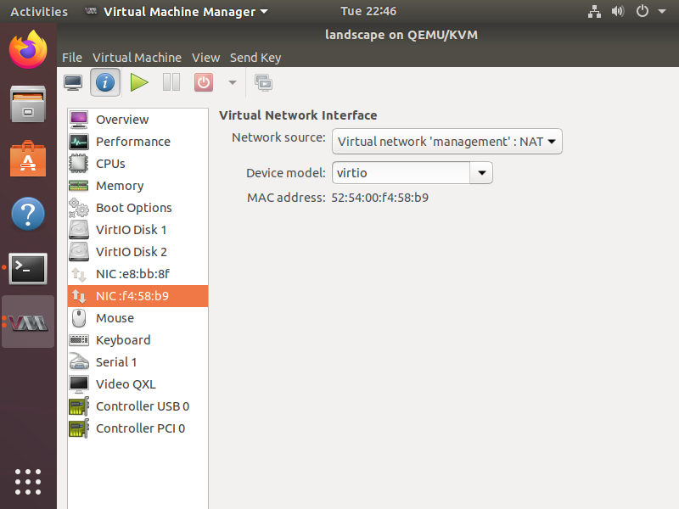Image resolution: width=679 pixels, height=509 pixels.
Task: Select Serial 1 hardware entry
Action: pos(137,362)
